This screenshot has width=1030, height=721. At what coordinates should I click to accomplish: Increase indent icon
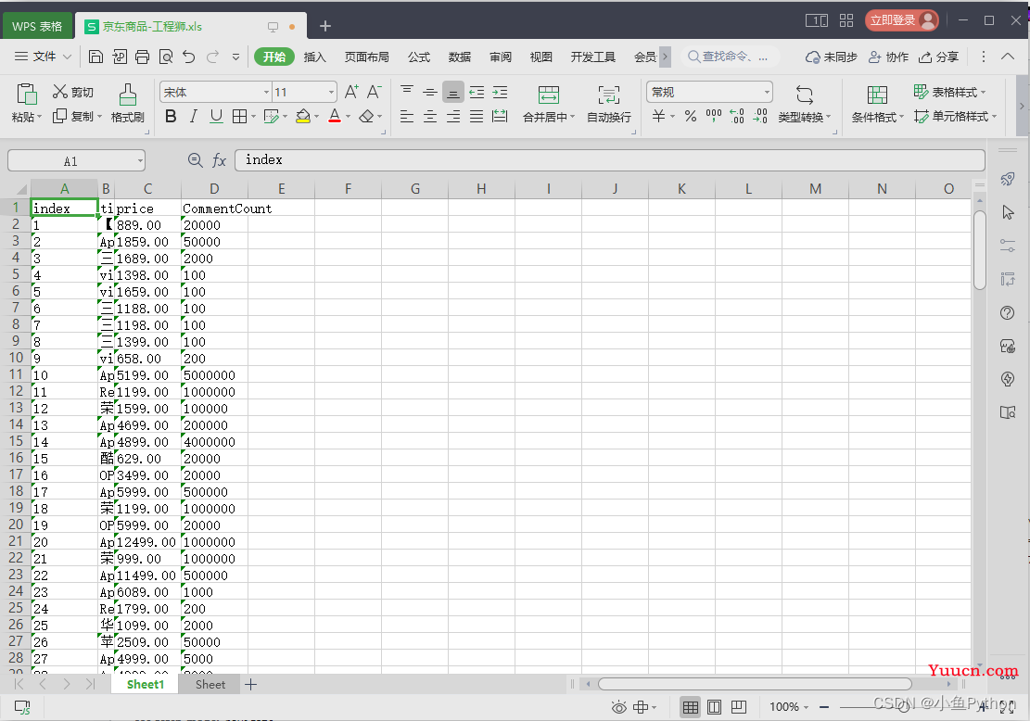500,92
